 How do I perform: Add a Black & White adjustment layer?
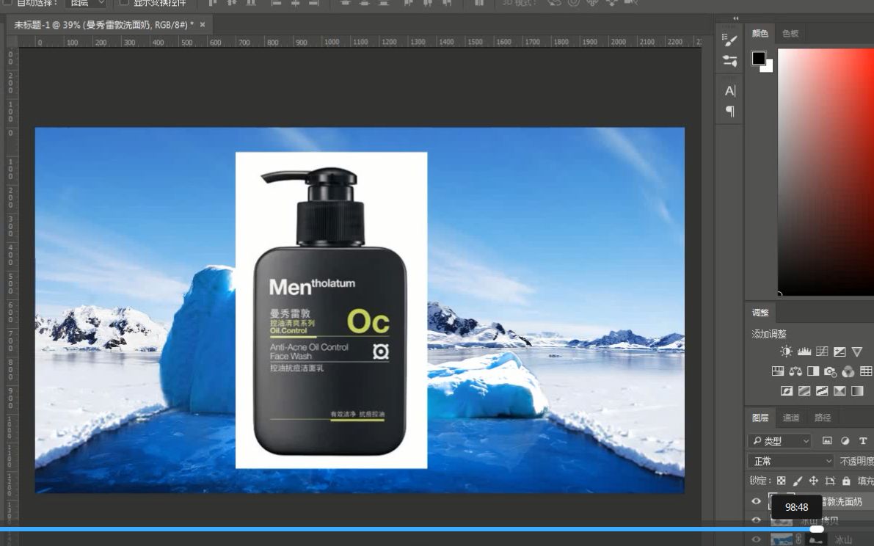(813, 371)
